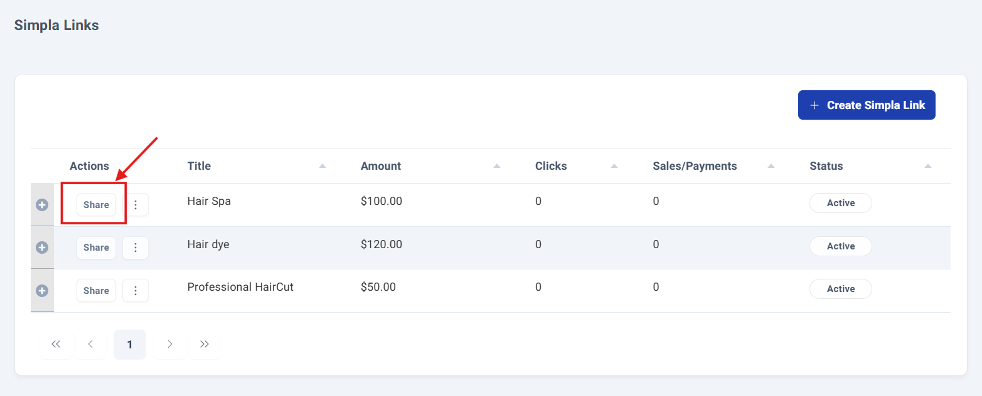Sort by the Title column arrow
Screen dimensions: 982x396
point(323,166)
